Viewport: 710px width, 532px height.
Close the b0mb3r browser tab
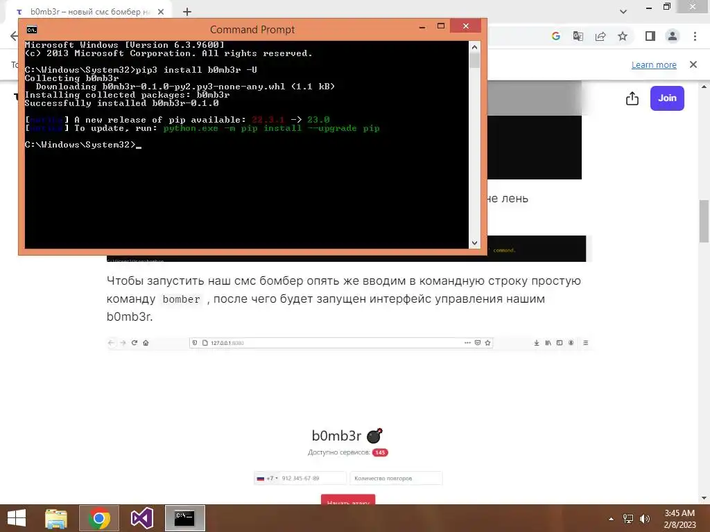click(x=161, y=12)
